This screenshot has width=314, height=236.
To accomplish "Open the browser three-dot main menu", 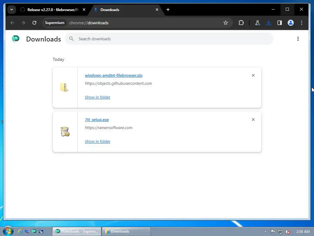I will 302,23.
